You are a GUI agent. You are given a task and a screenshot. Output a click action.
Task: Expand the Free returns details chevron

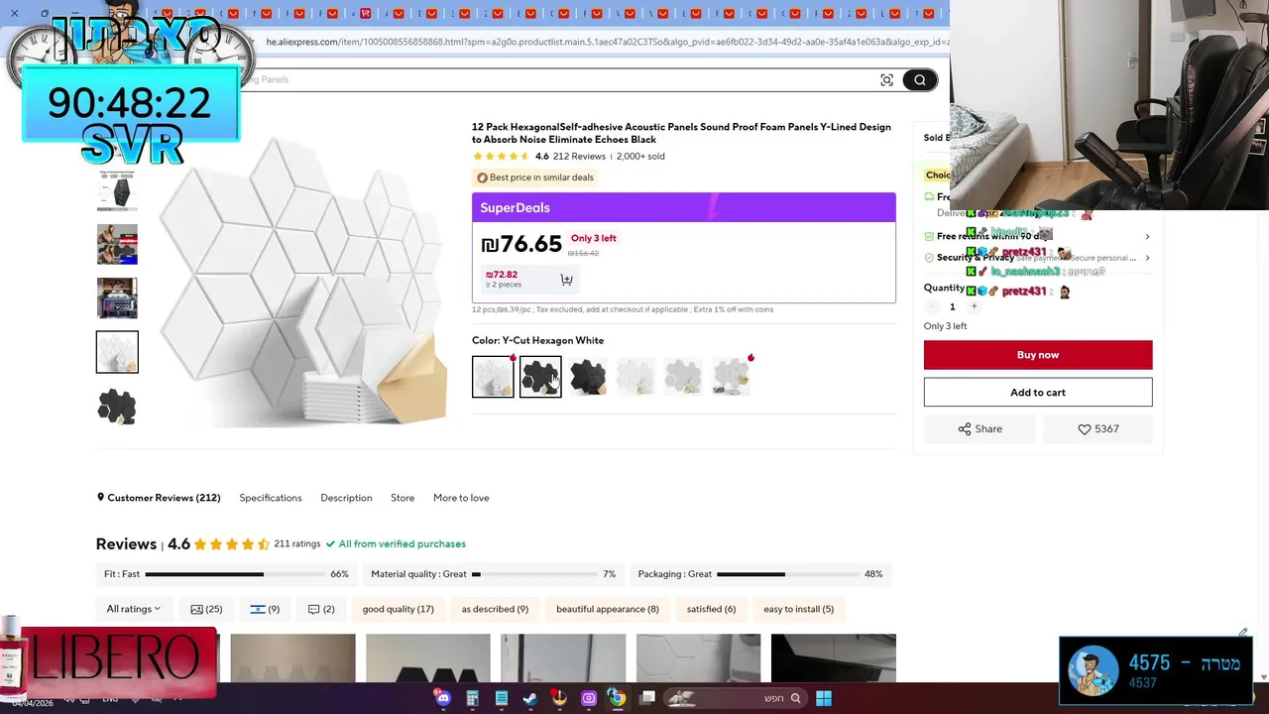(1147, 237)
